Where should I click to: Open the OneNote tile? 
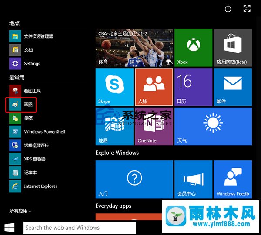pos(154,126)
